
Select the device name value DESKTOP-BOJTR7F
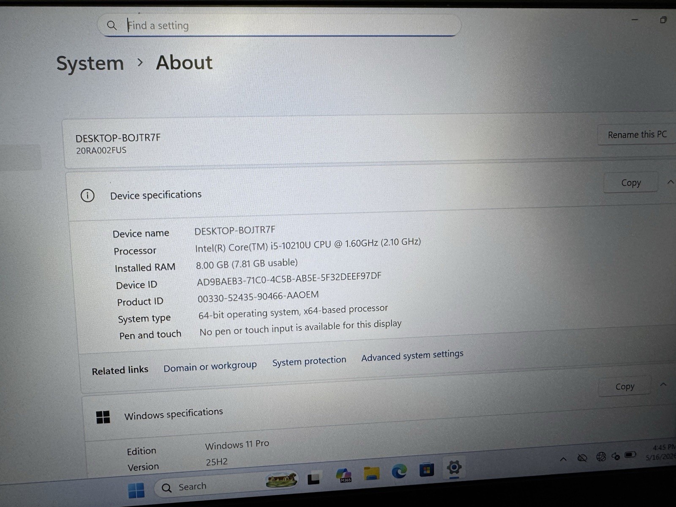234,230
